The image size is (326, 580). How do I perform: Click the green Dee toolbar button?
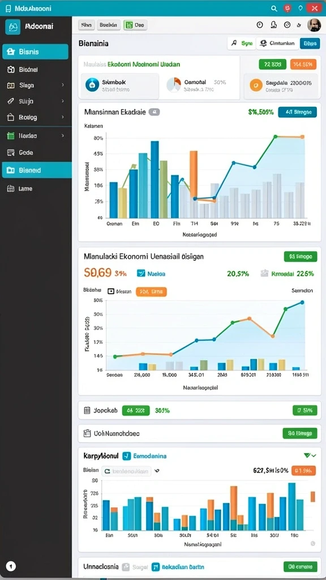pos(135,25)
